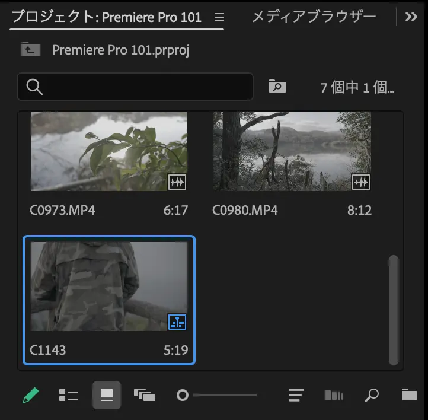Click Automate to Sequence icon
Screen dimensions: 428x420
(x=334, y=395)
